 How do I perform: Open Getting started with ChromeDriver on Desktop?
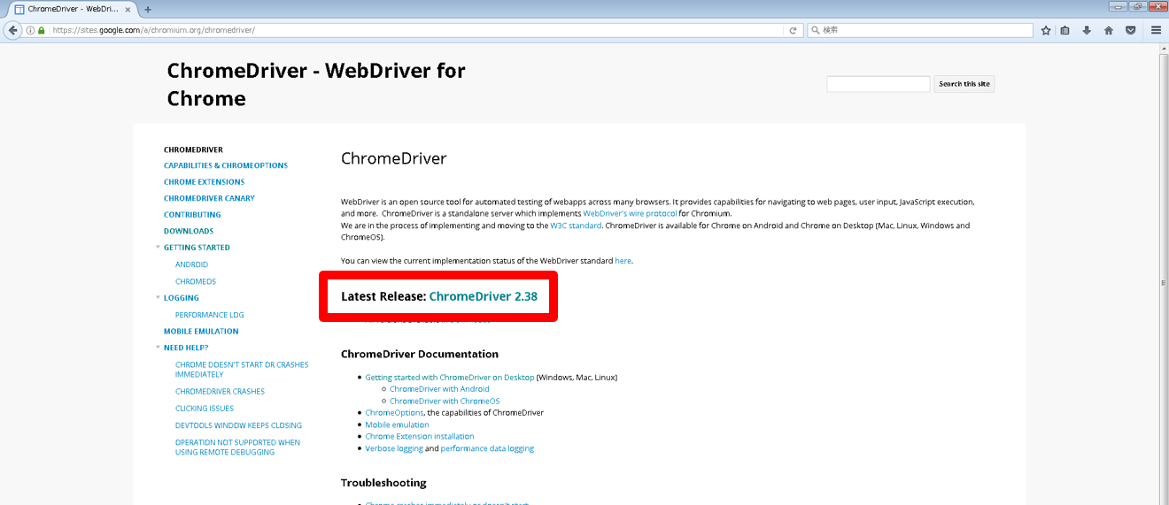click(450, 378)
